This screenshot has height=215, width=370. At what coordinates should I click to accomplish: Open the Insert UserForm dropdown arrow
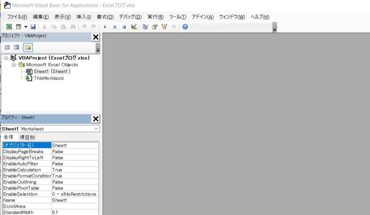point(26,27)
